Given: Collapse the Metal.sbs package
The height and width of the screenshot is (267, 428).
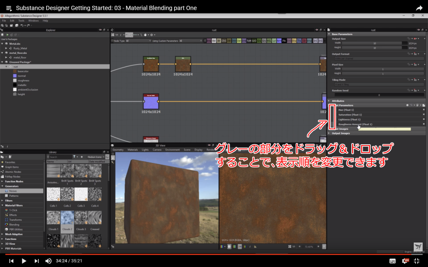Looking at the screenshot, I should pyautogui.click(x=2, y=44).
